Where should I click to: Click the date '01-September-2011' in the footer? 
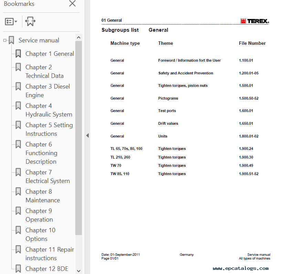click(x=125, y=254)
